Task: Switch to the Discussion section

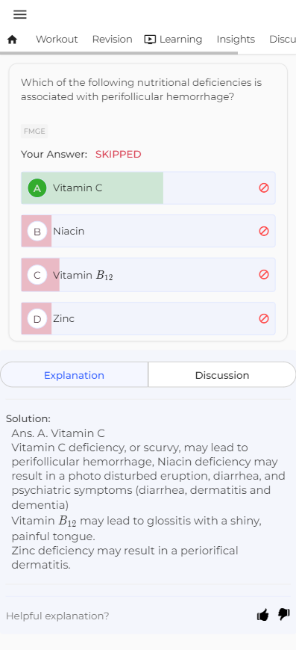Action: [x=222, y=375]
